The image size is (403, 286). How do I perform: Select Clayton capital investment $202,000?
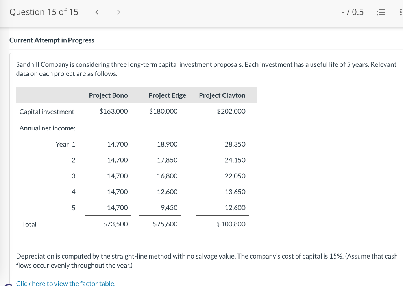[231, 111]
